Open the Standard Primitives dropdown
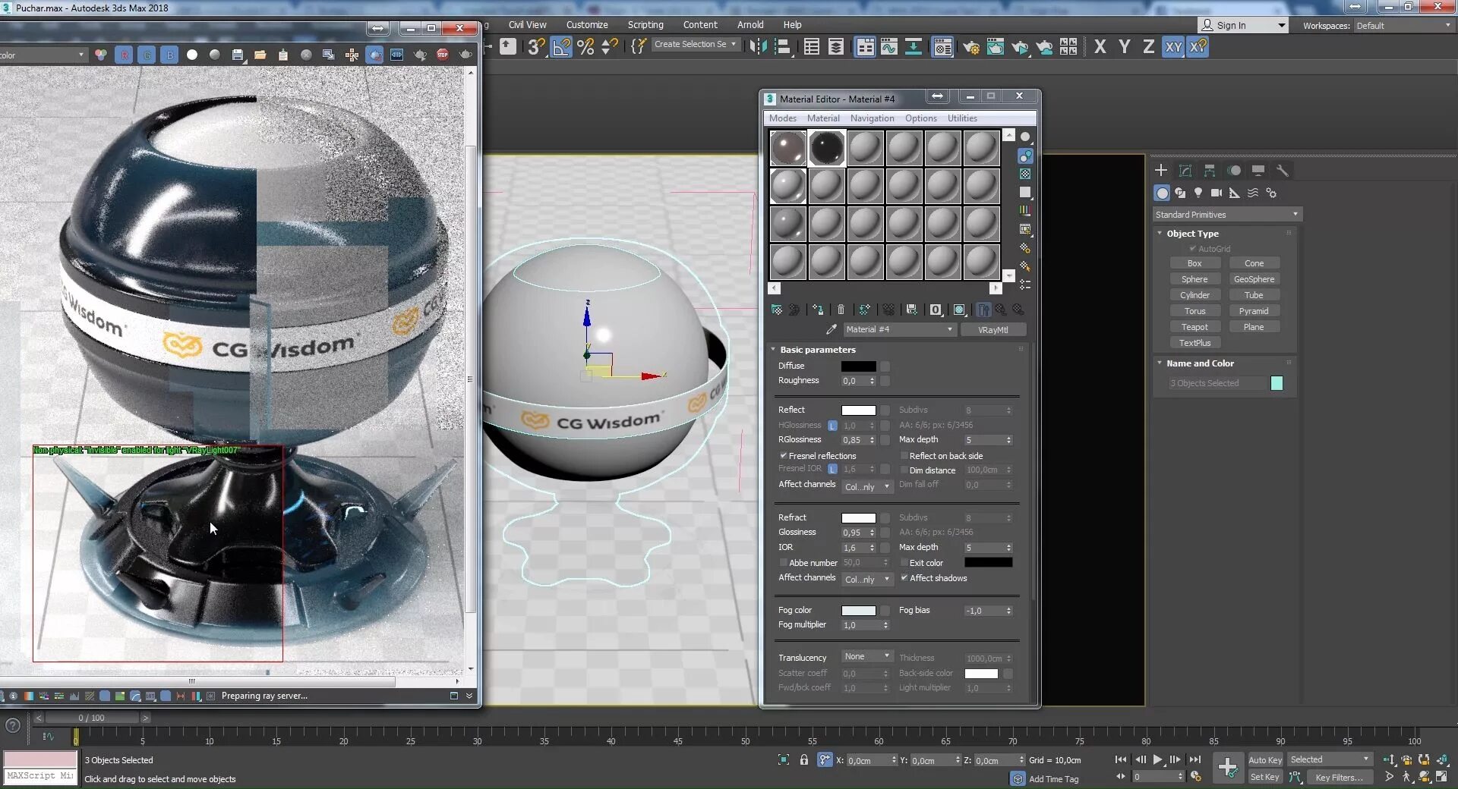This screenshot has height=789, width=1458. tap(1226, 215)
